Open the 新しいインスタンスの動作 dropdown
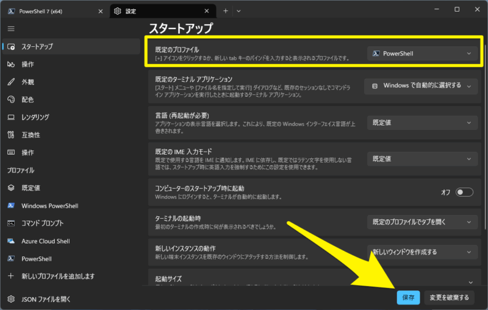This screenshot has height=310, width=488. click(x=422, y=252)
